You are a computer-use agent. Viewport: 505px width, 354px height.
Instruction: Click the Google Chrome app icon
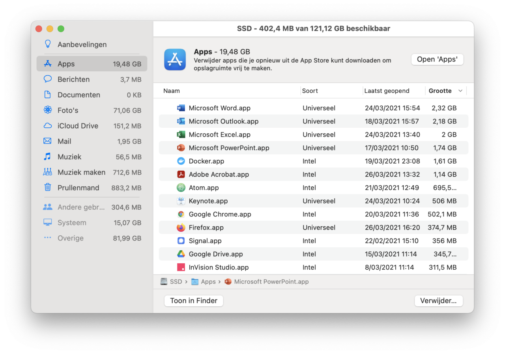coord(181,214)
